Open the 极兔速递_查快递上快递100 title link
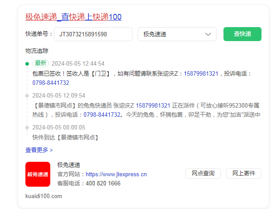This screenshot has height=209, width=279. pos(73,17)
